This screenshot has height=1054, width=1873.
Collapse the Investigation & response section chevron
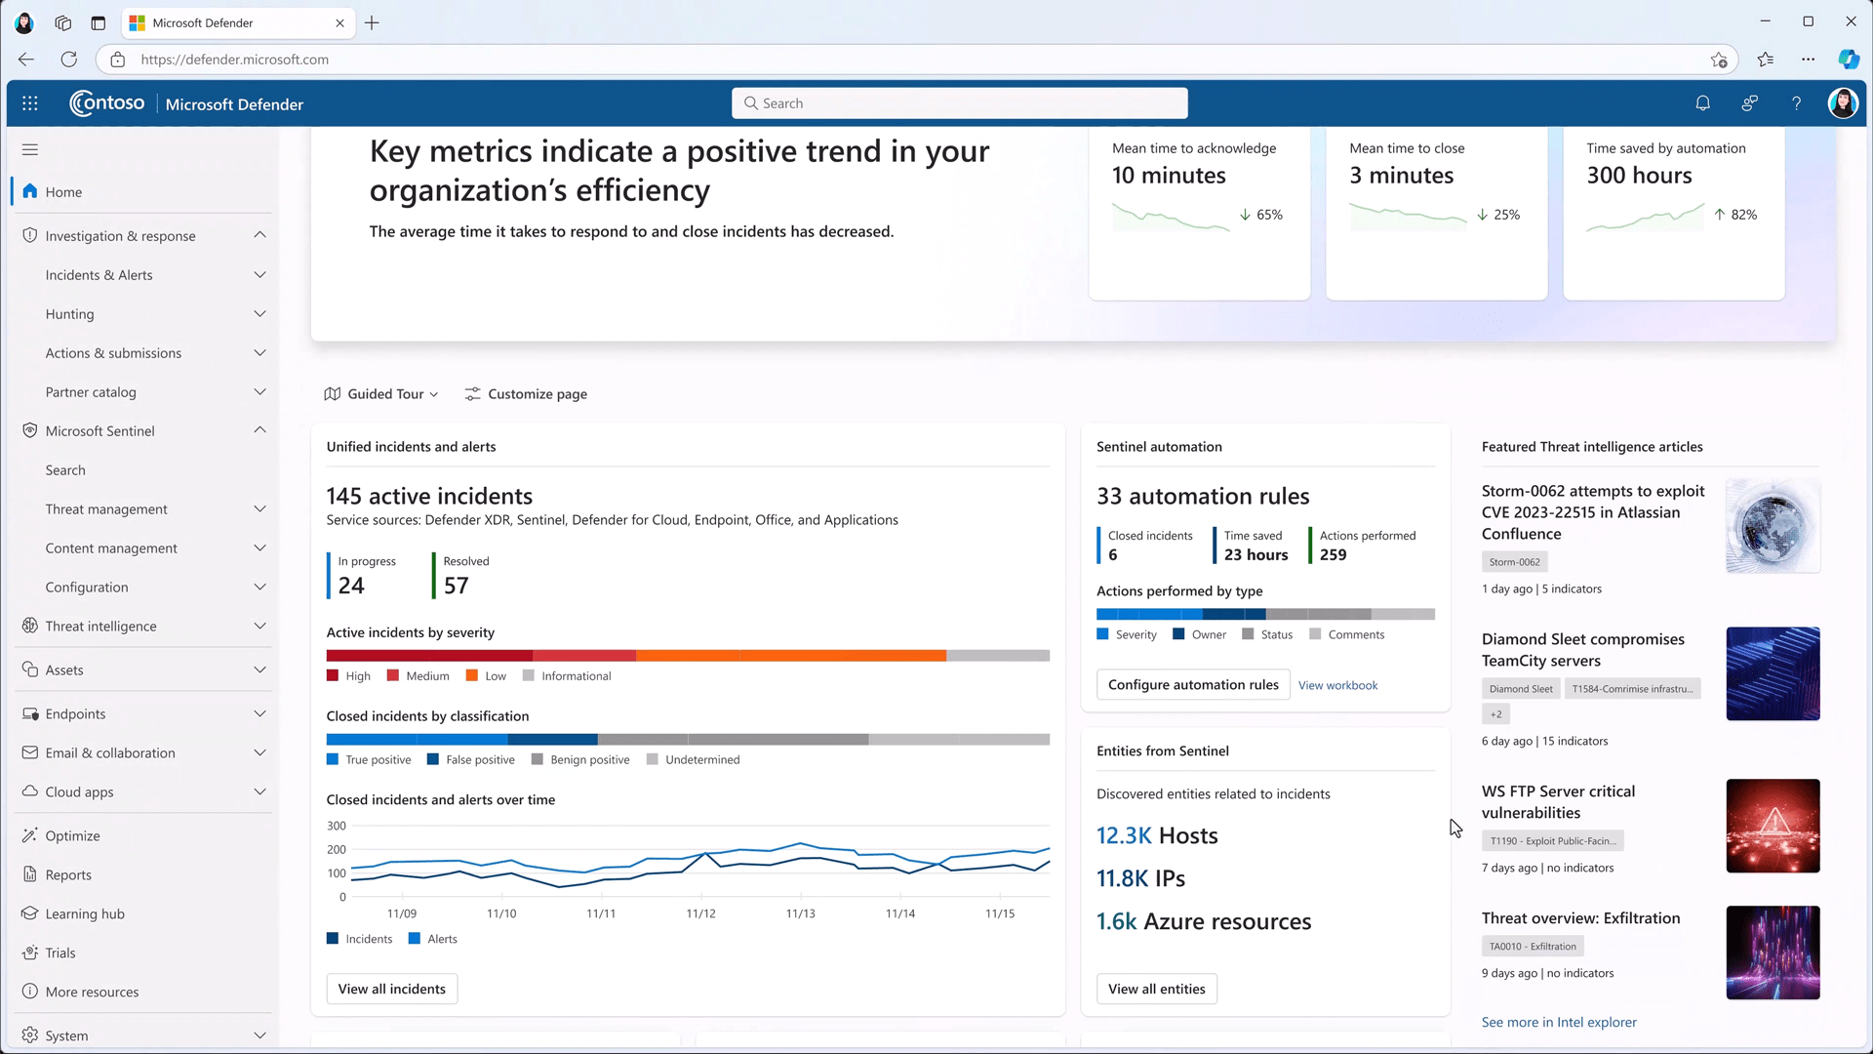[259, 235]
